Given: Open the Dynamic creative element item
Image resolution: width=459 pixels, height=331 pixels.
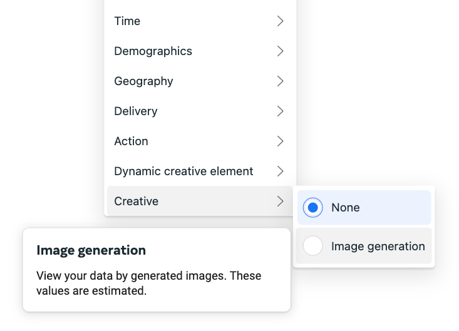Looking at the screenshot, I should coord(200,171).
